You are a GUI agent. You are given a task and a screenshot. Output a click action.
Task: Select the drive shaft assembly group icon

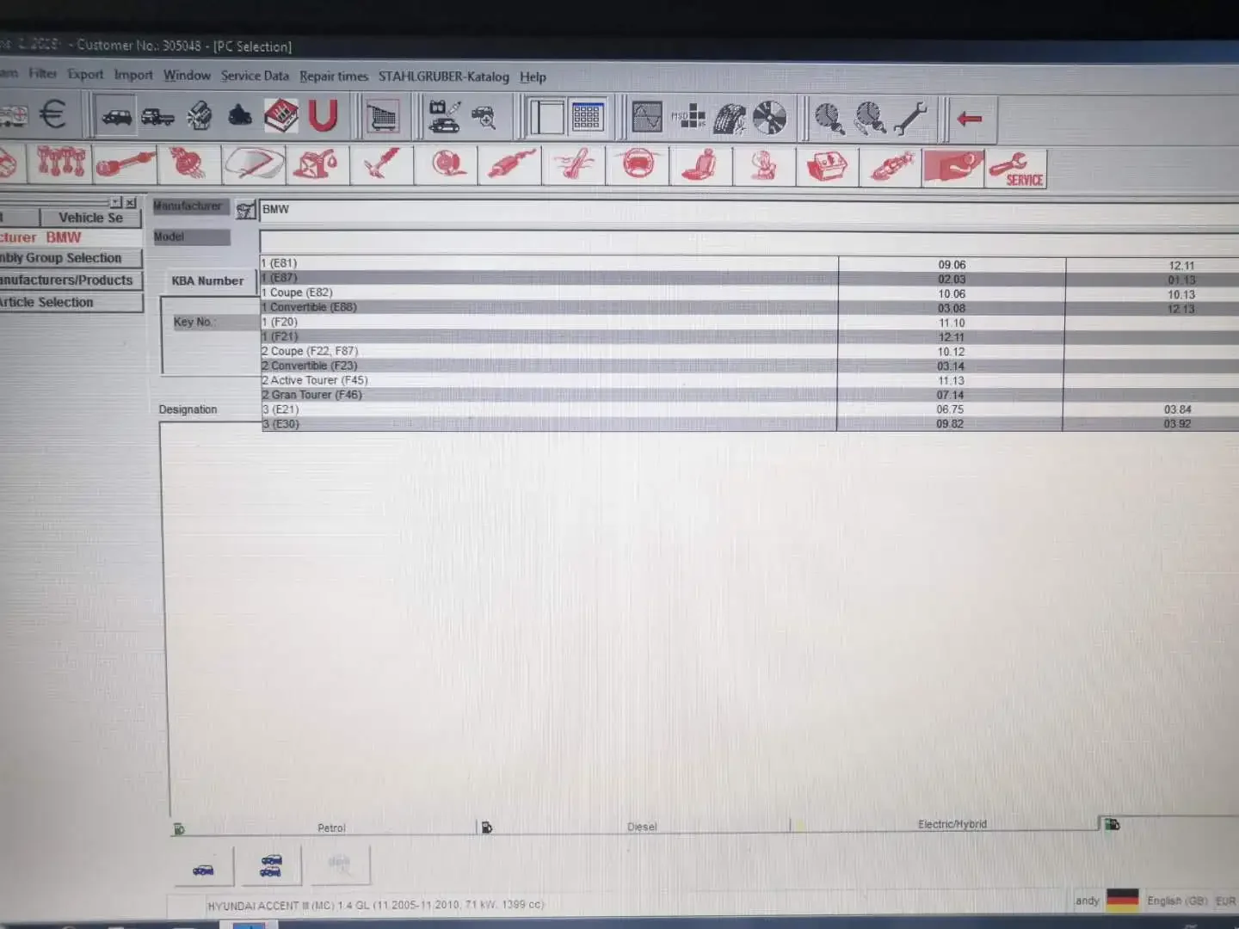click(x=125, y=163)
